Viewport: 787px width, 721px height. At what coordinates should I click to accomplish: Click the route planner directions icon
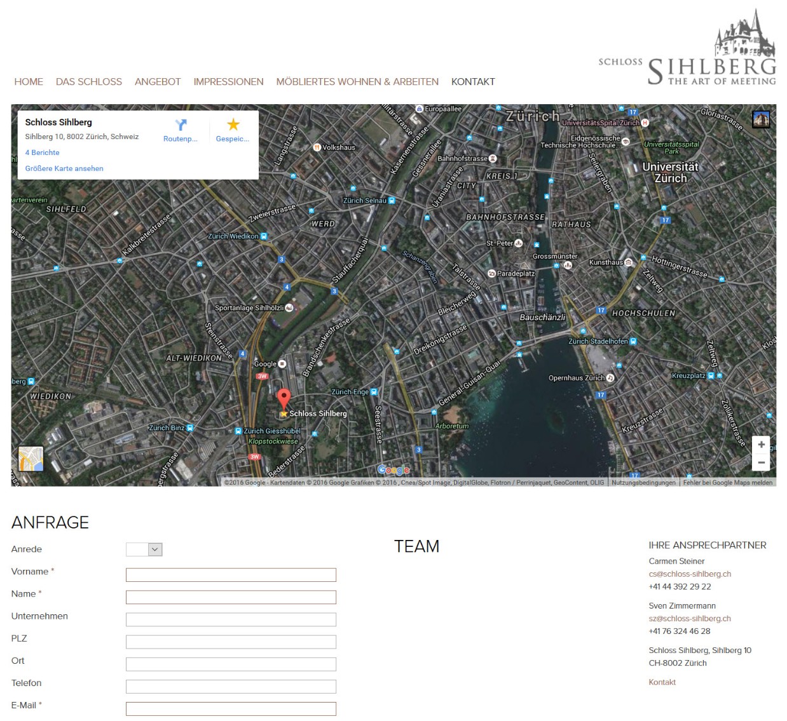click(x=181, y=125)
